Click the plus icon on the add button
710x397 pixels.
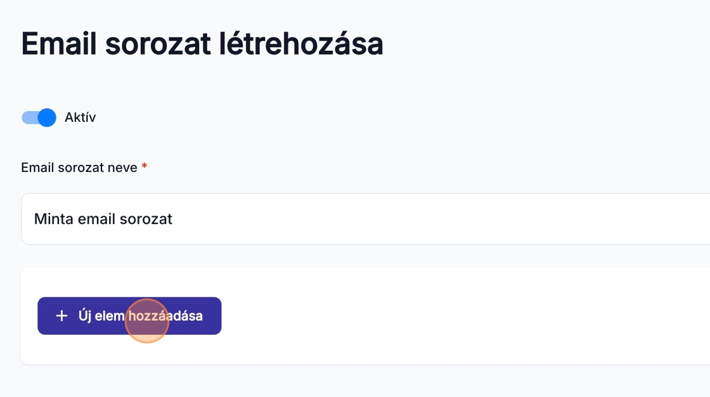tap(61, 316)
